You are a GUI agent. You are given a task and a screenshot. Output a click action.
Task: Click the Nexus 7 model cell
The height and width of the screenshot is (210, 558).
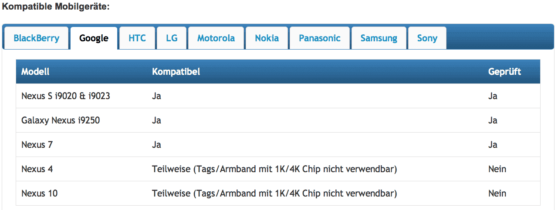(x=37, y=145)
